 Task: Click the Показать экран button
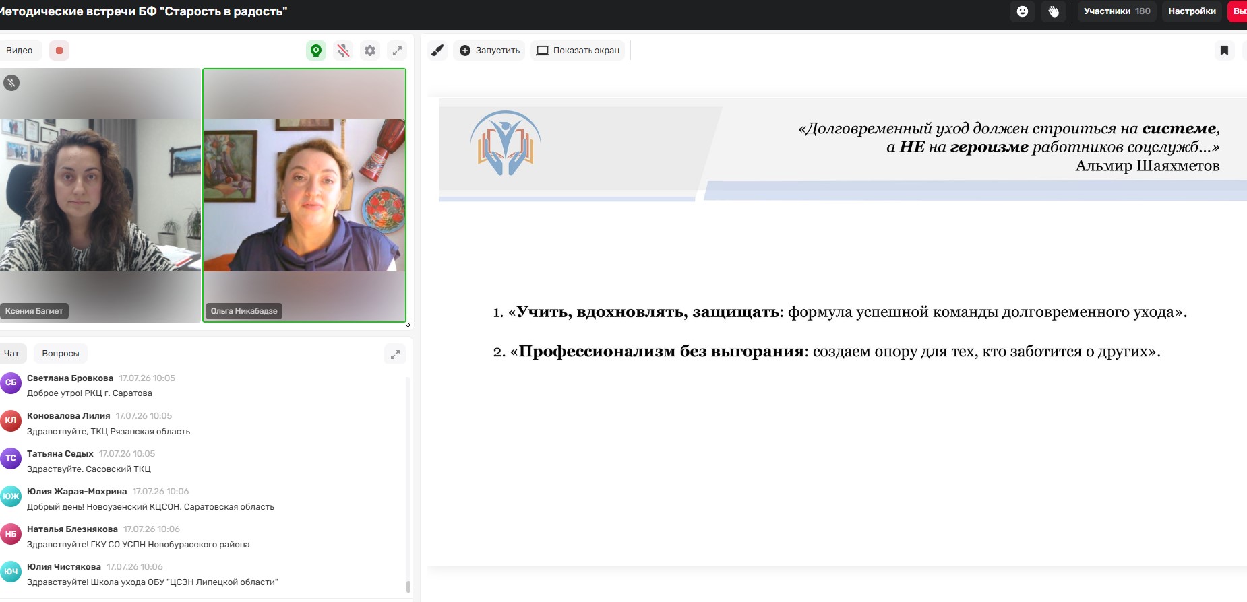(x=578, y=51)
